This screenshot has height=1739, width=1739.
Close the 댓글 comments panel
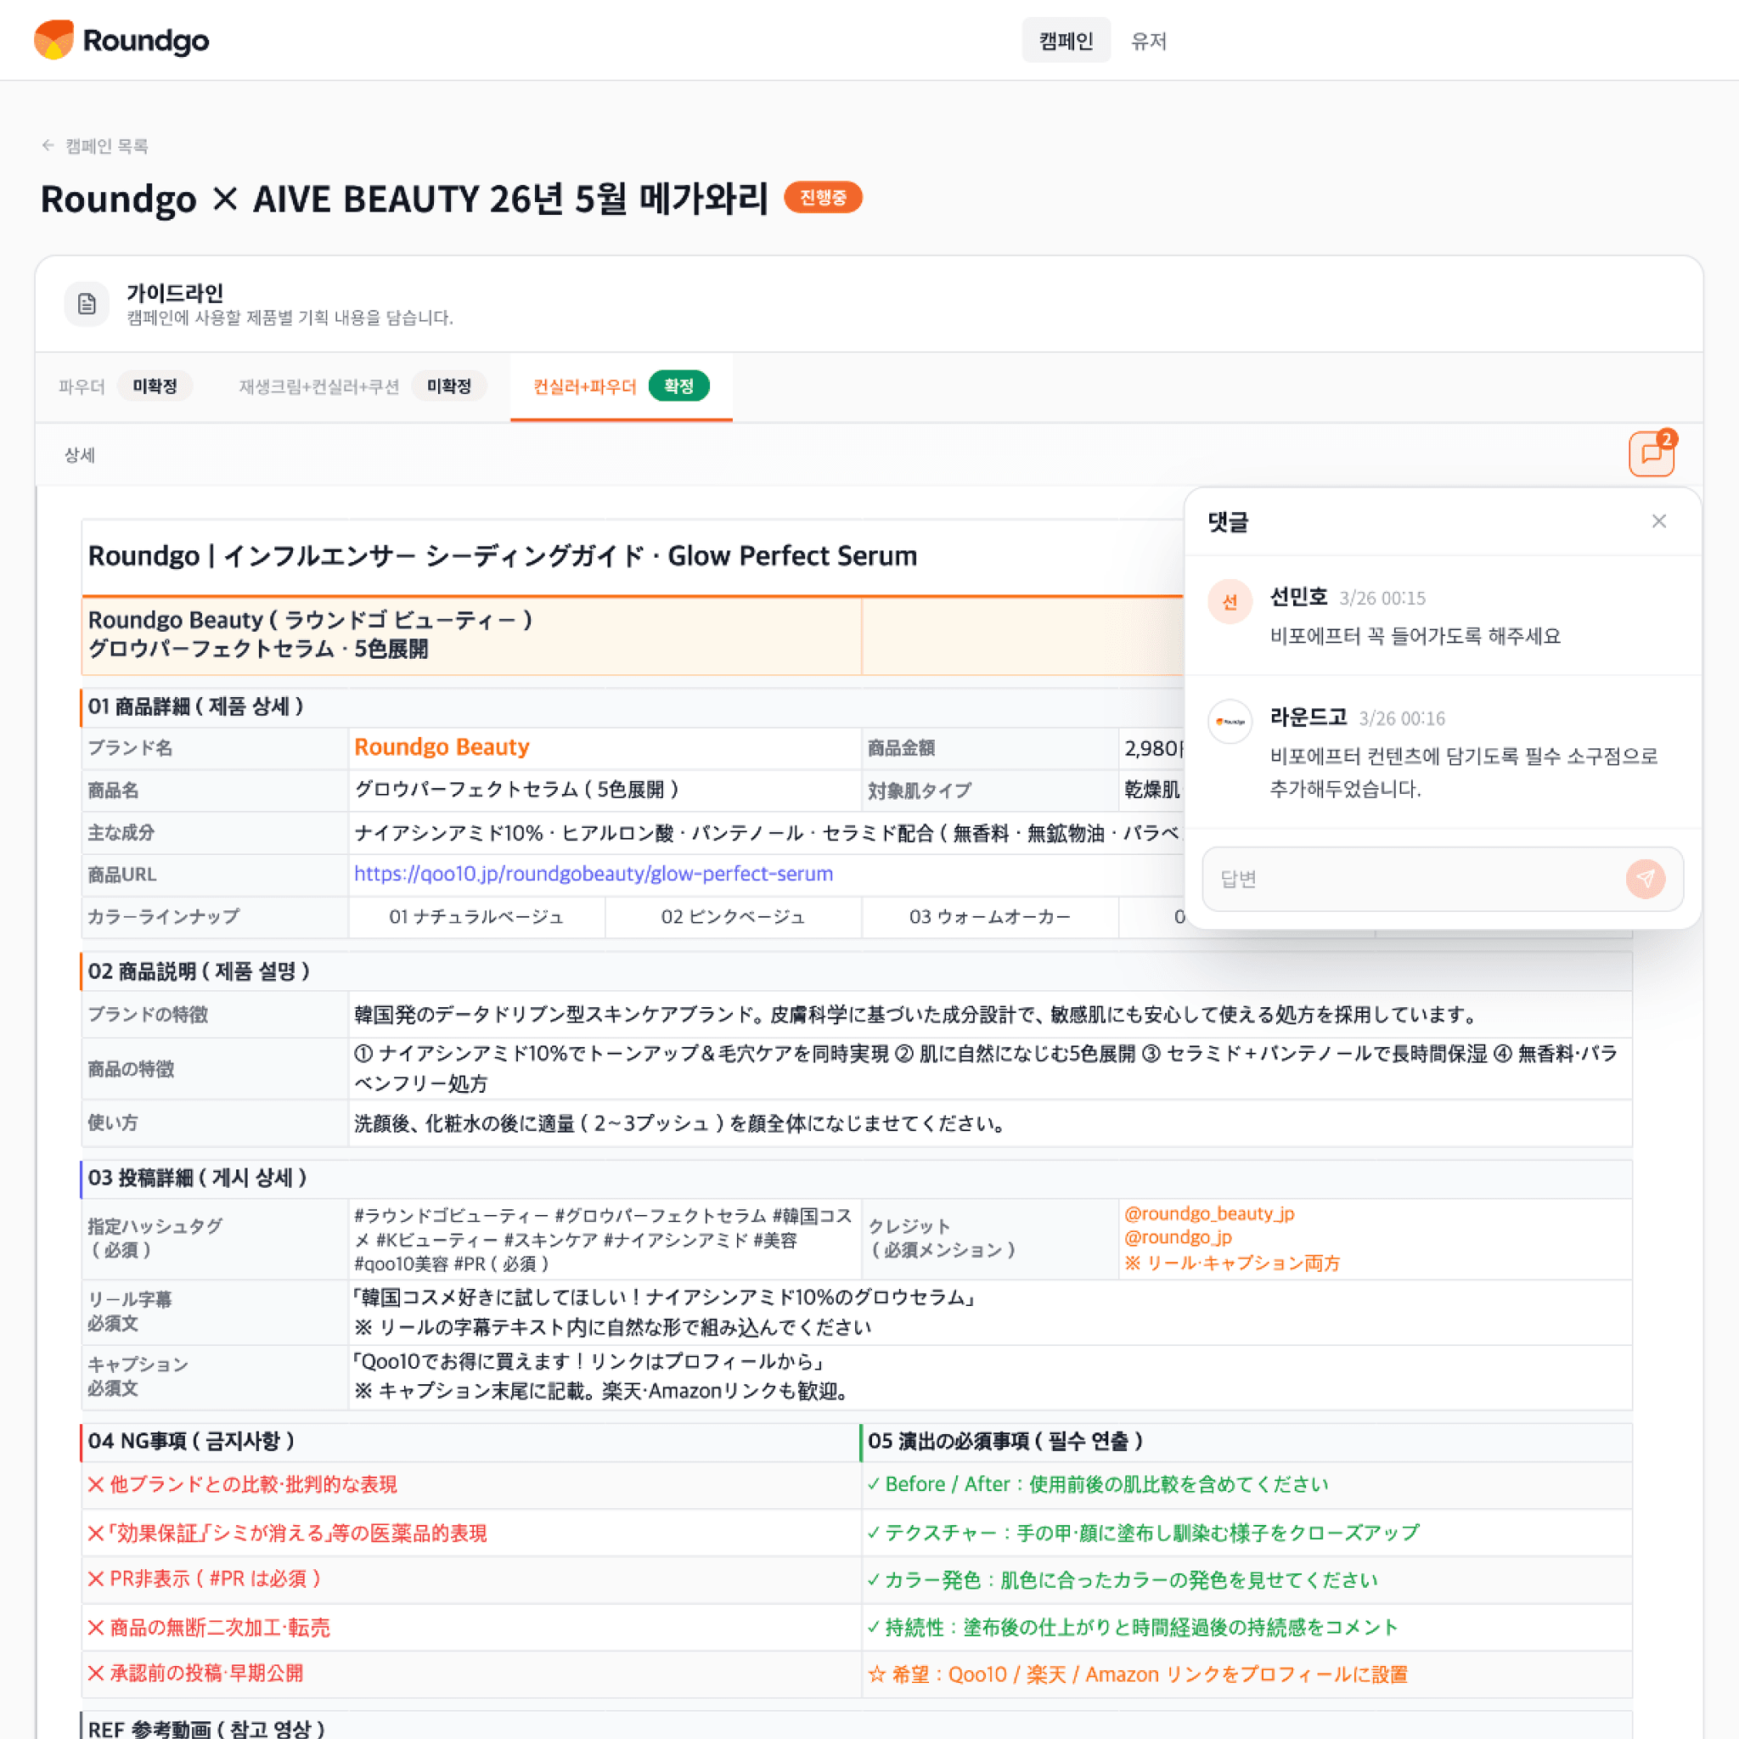tap(1659, 521)
